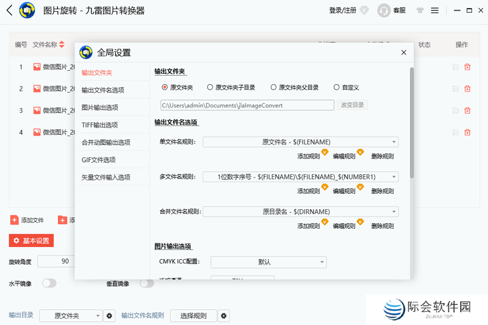Open folder icon for row 2 file
This screenshot has width=488, height=325.
(455, 89)
